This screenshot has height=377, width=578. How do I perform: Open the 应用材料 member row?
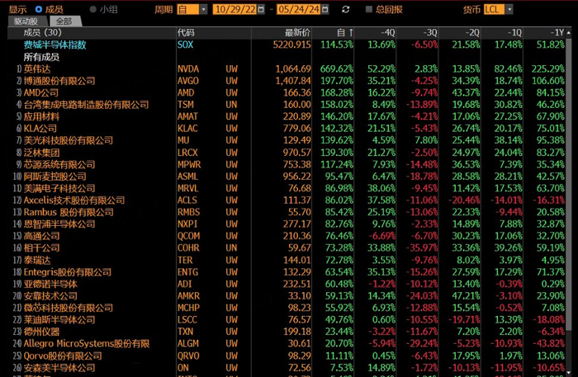(41, 116)
